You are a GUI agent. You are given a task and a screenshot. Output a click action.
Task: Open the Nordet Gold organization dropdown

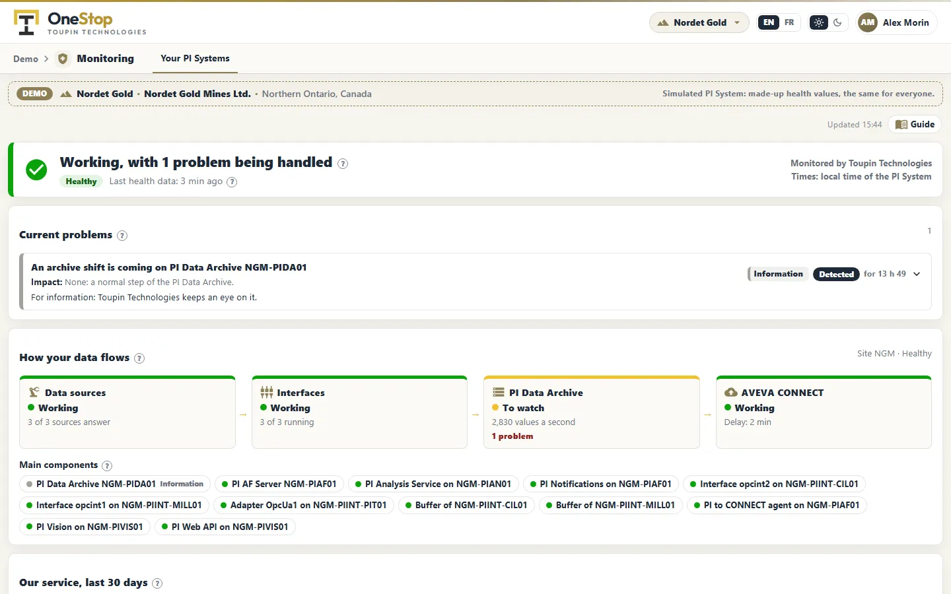tap(699, 22)
